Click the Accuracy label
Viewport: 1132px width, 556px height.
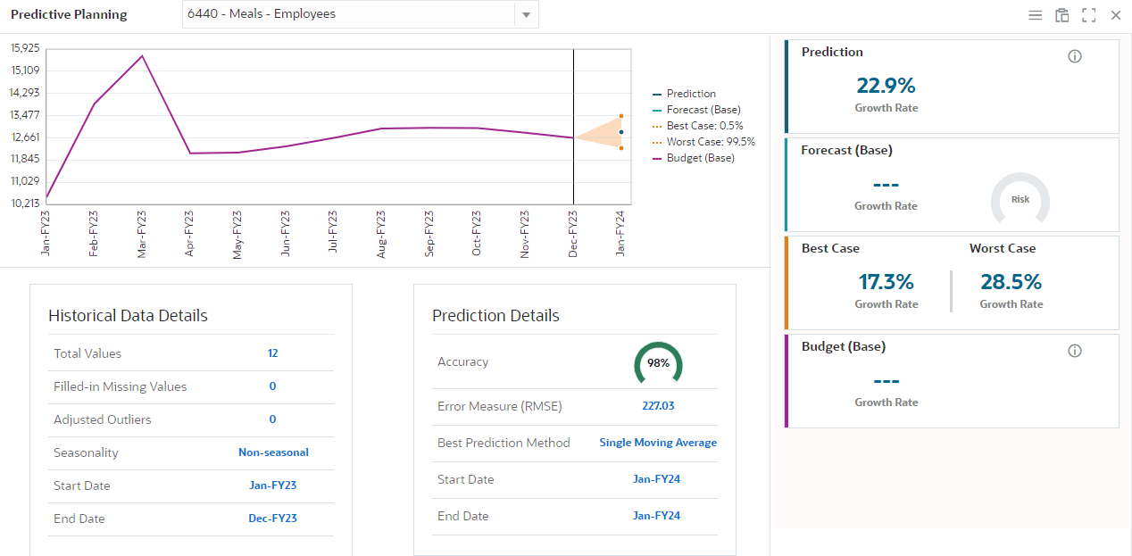463,361
